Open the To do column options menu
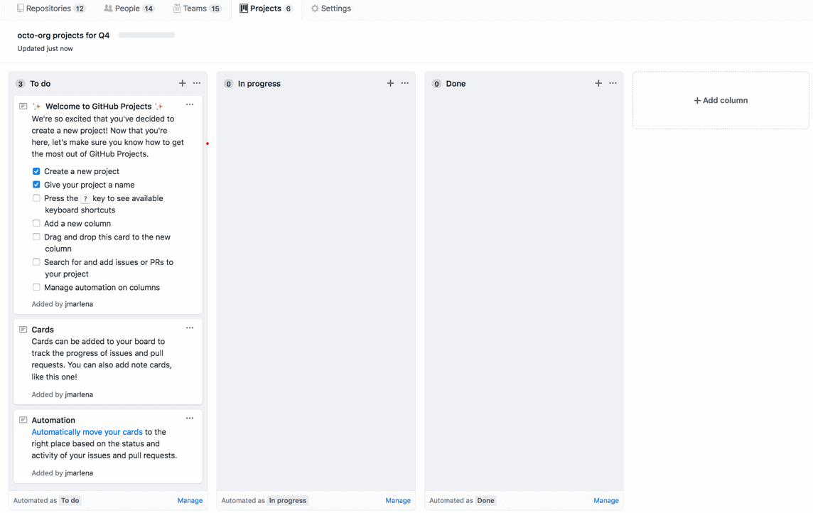Image resolution: width=813 pixels, height=513 pixels. (197, 83)
